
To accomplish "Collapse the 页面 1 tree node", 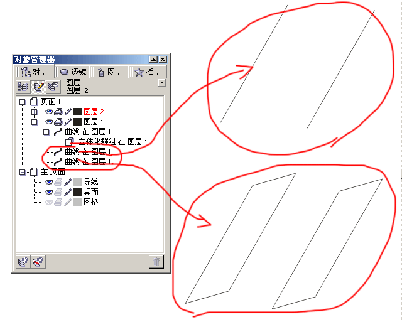I will [x=23, y=102].
